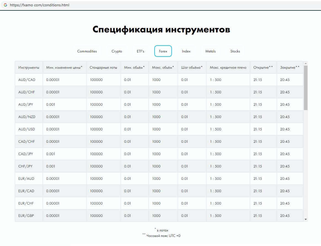This screenshot has width=321, height=246.
Task: Click the 20:45 closing time for EUR/GBP
Action: click(285, 216)
